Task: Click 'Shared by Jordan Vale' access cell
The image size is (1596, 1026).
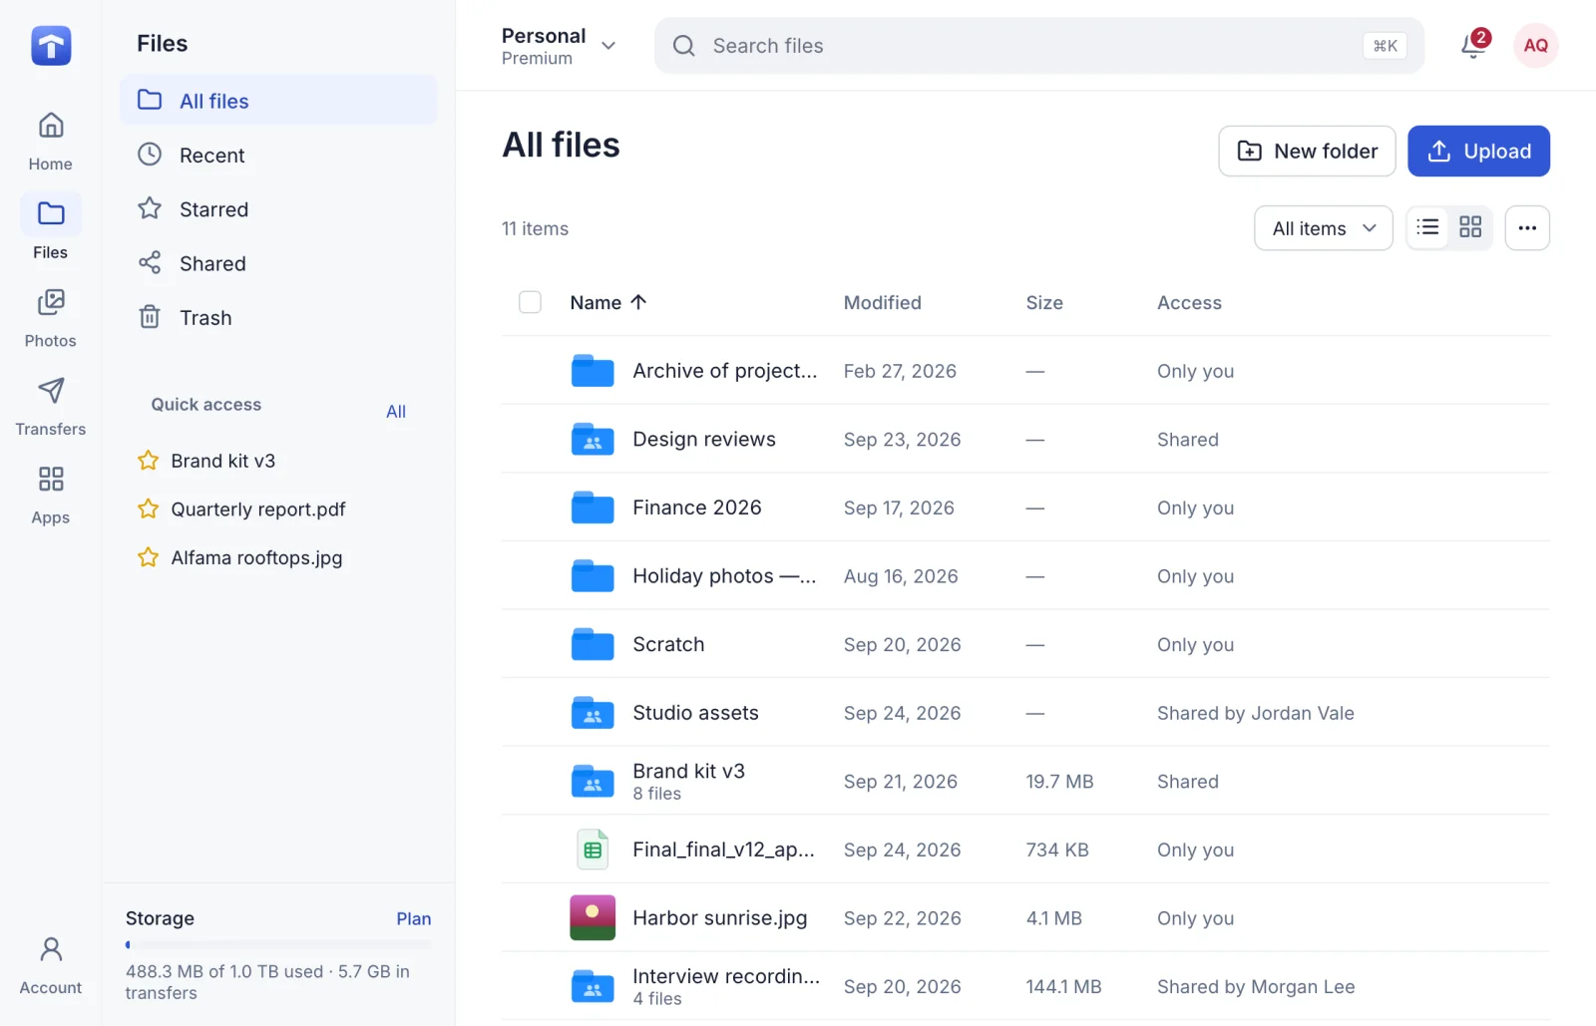Action: point(1256,713)
